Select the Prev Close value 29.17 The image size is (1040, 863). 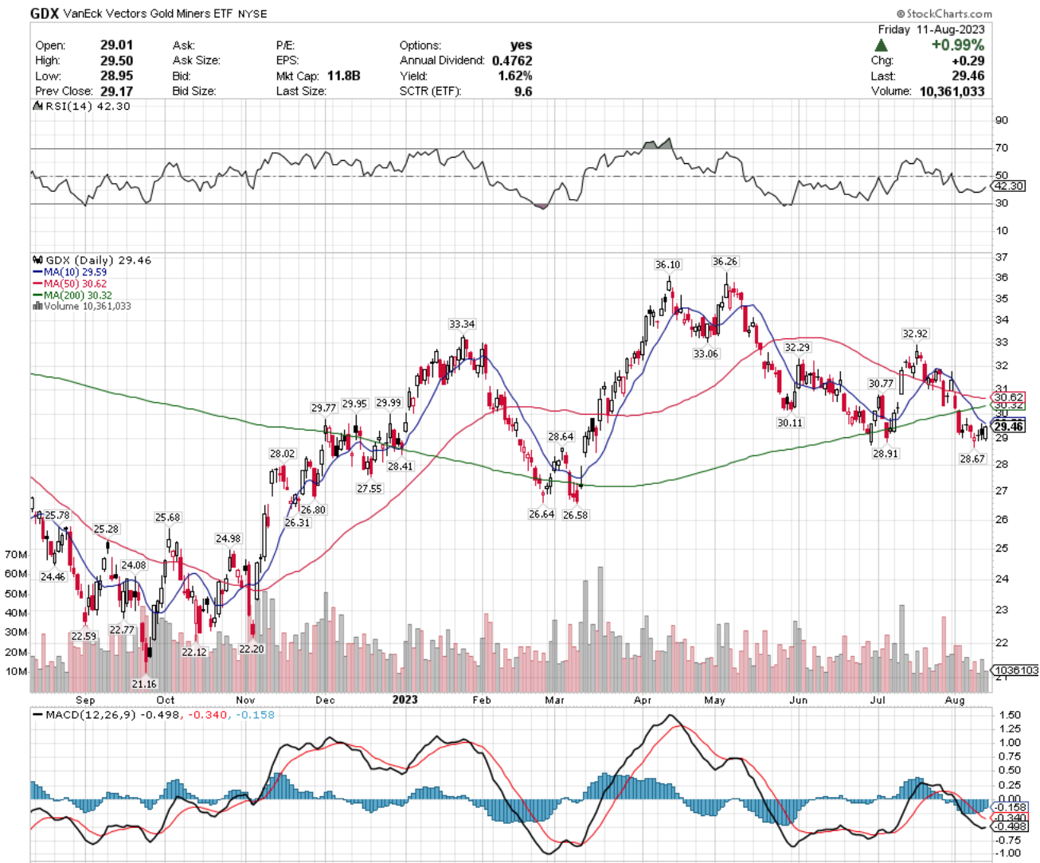(x=117, y=92)
